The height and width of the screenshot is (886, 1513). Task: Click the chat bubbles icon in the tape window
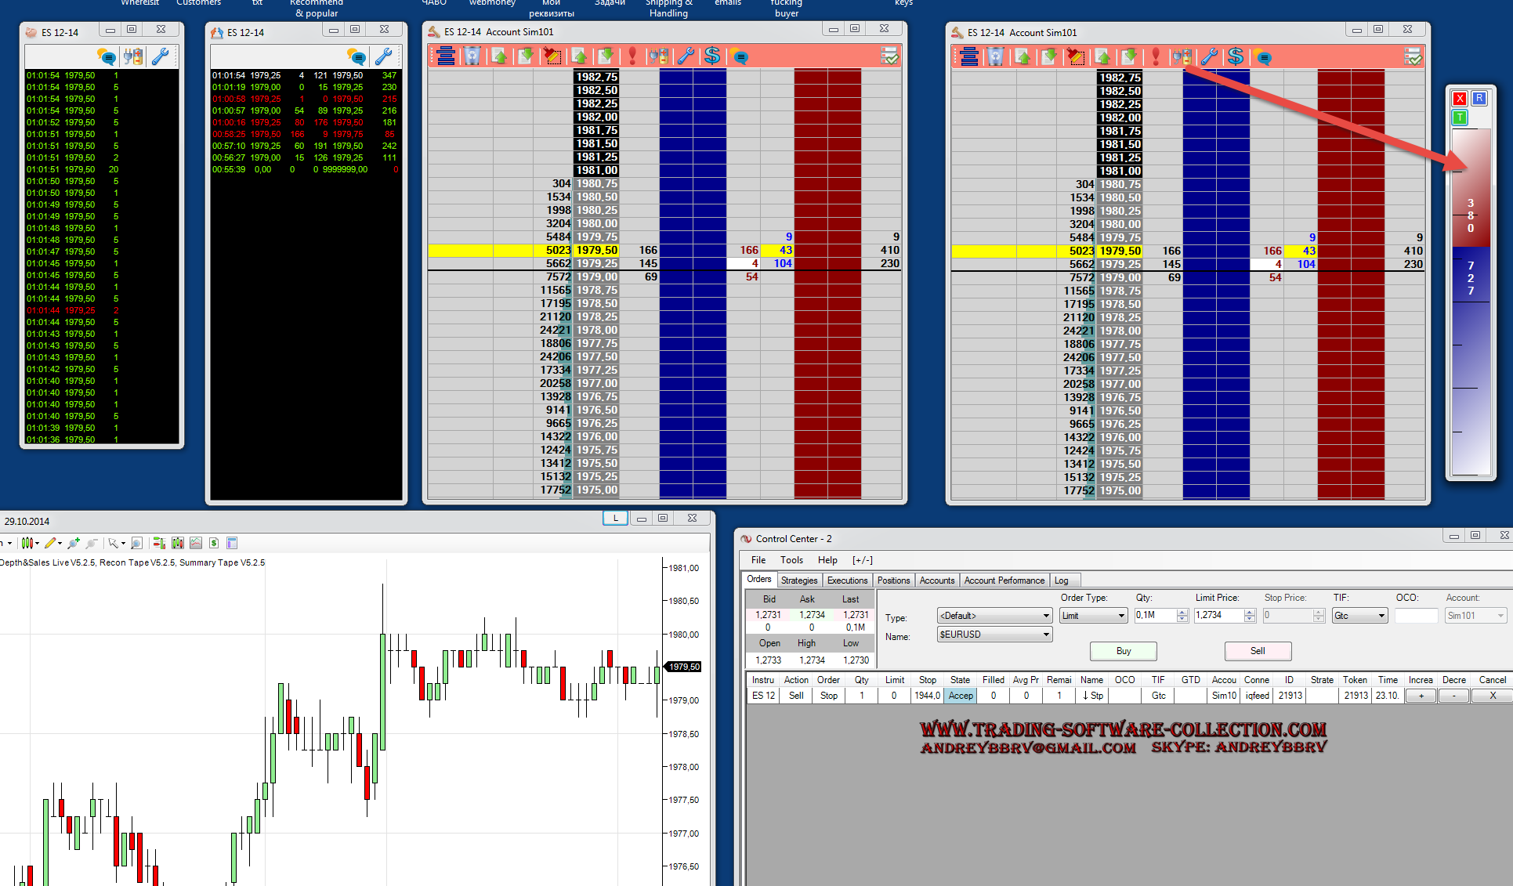pos(106,56)
